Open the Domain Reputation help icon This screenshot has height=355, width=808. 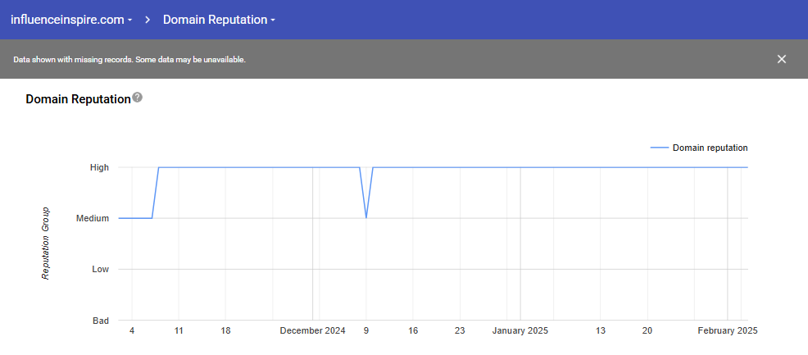tap(138, 98)
